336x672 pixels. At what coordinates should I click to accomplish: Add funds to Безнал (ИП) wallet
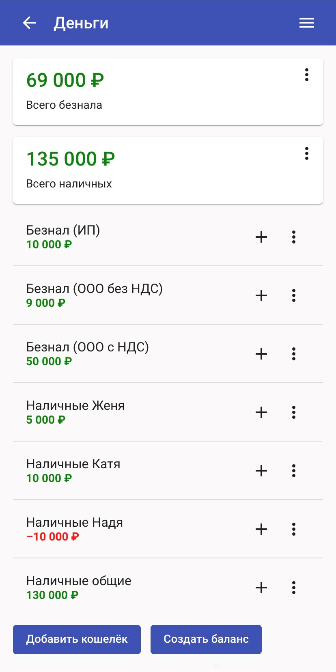coord(261,237)
